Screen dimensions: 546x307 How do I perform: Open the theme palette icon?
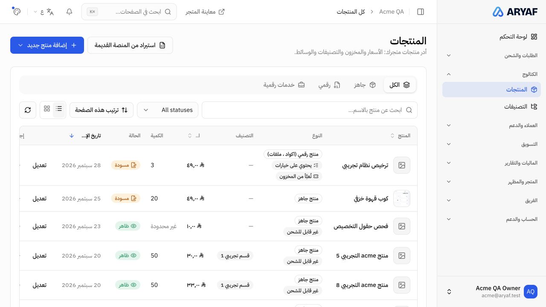coord(17,12)
